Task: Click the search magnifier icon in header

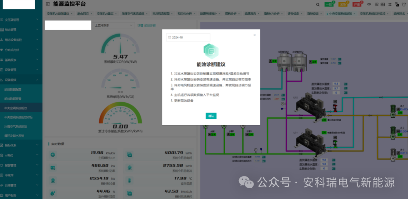Action: [x=318, y=5]
